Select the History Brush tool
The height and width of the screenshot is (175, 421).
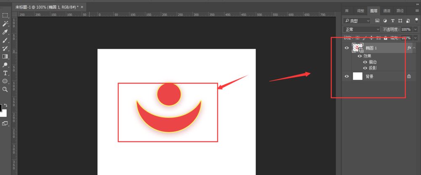click(x=5, y=48)
